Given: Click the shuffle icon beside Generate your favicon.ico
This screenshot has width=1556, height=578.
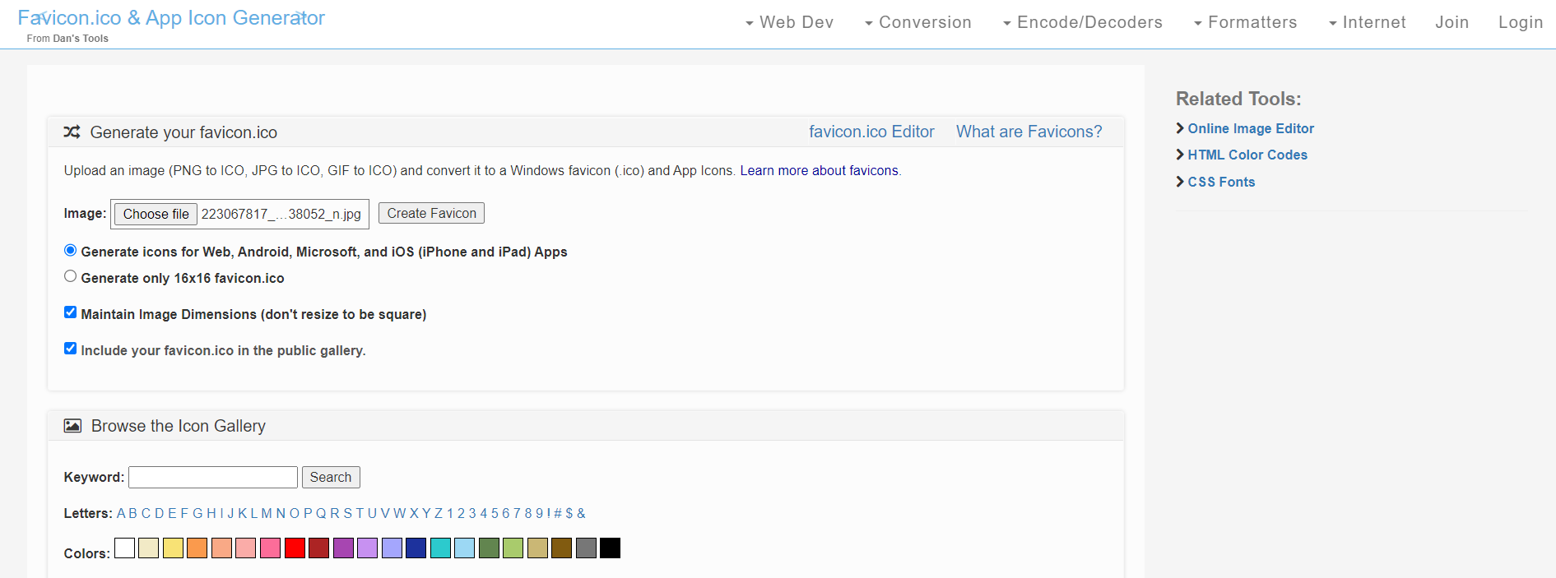Looking at the screenshot, I should (x=72, y=132).
